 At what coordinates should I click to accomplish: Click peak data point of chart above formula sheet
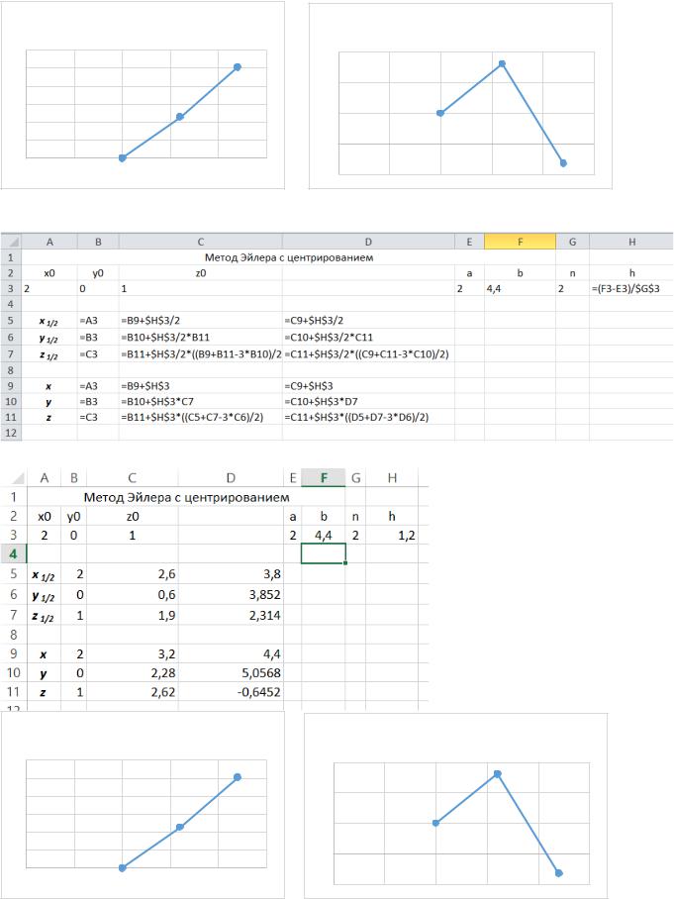tap(502, 63)
